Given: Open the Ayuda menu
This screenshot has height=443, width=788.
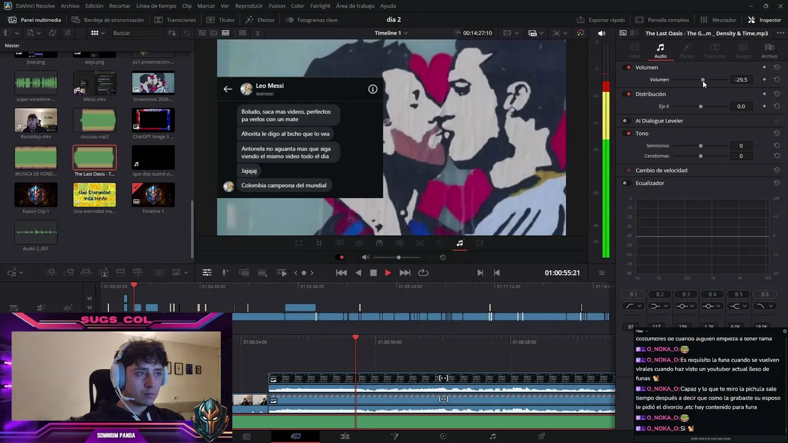Looking at the screenshot, I should pyautogui.click(x=388, y=6).
